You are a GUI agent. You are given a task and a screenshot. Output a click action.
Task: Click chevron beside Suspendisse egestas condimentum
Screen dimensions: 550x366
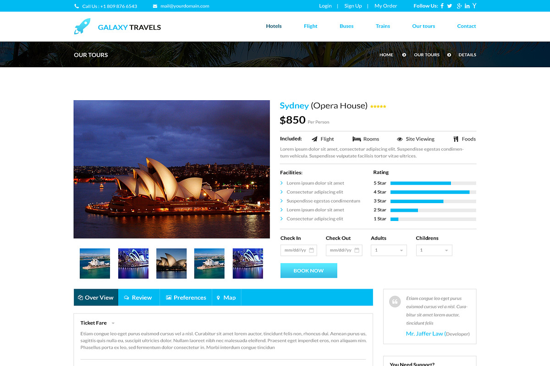[281, 201]
